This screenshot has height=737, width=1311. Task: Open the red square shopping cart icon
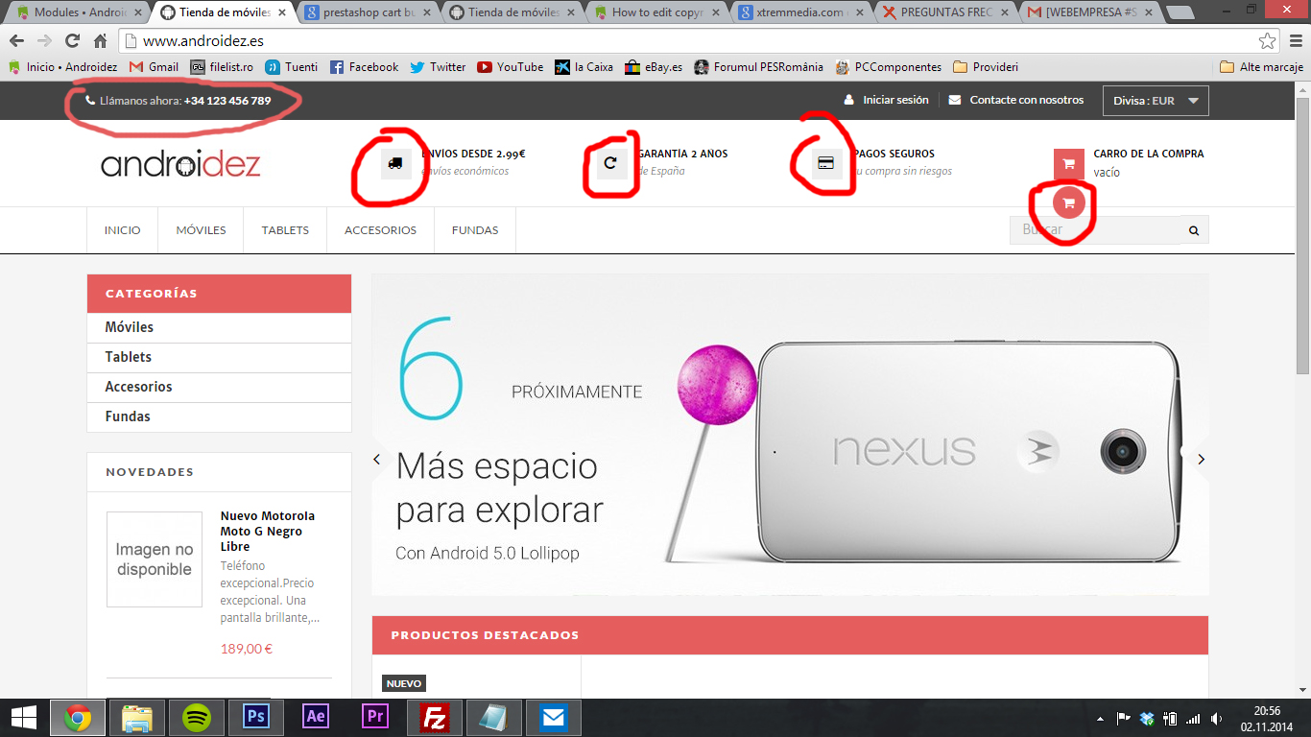1069,163
